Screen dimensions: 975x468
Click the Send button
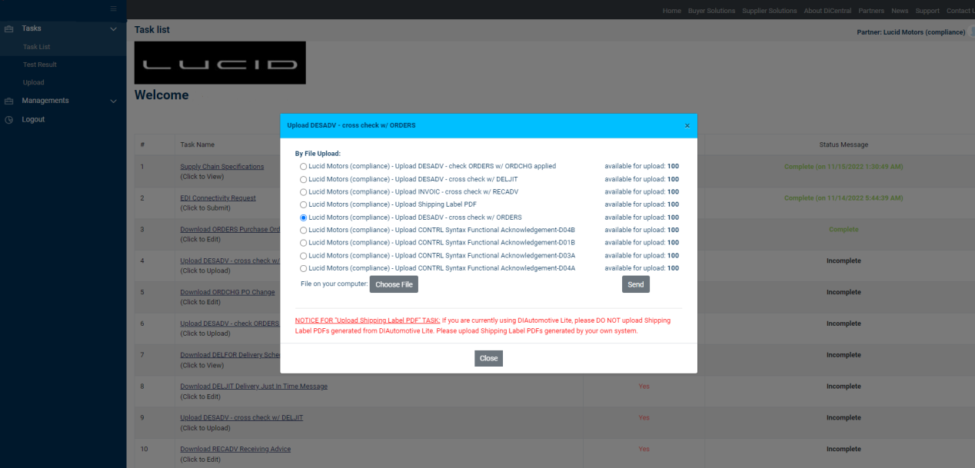pyautogui.click(x=636, y=284)
